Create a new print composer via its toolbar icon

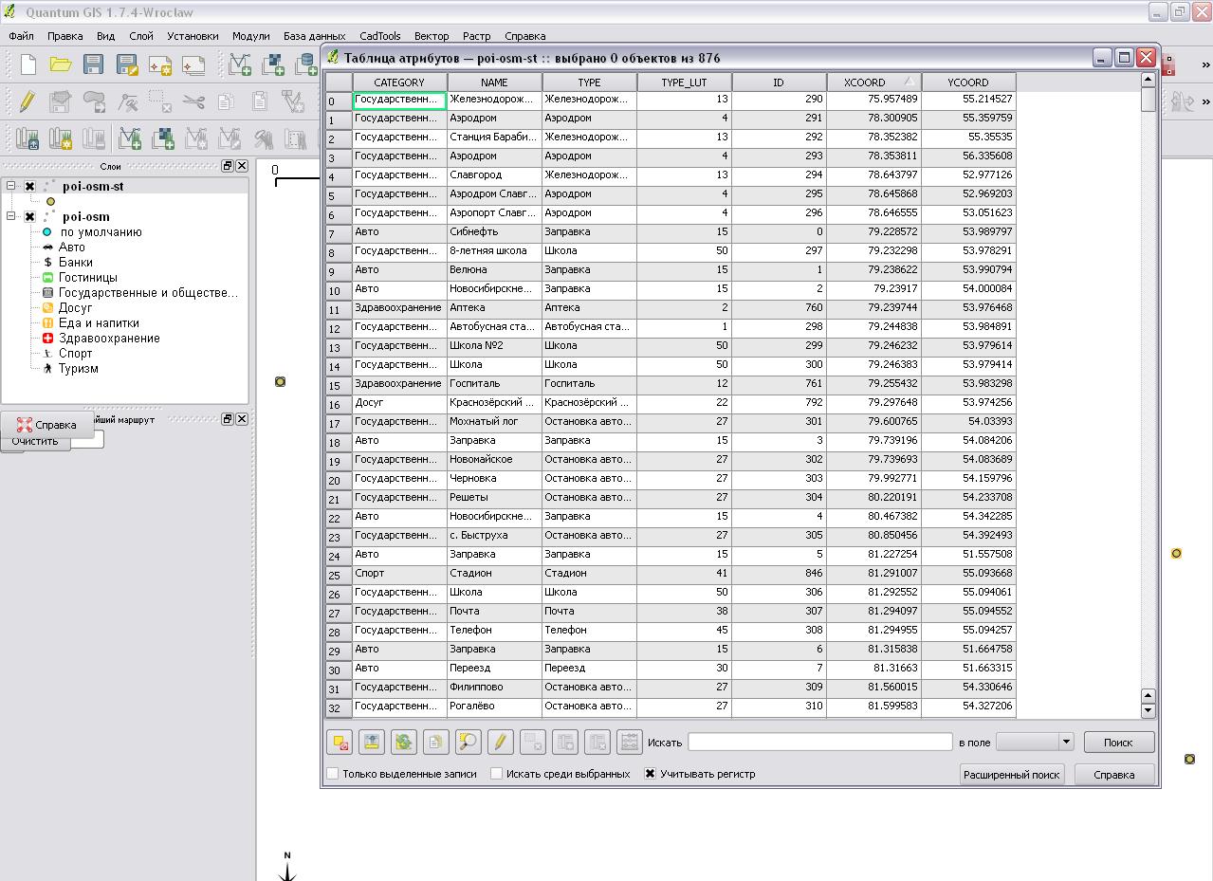(159, 64)
